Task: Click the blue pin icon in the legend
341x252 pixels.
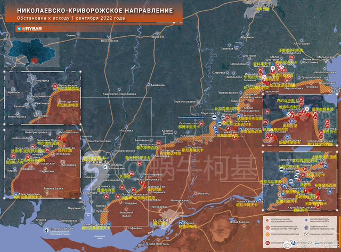Action: (x=306, y=220)
